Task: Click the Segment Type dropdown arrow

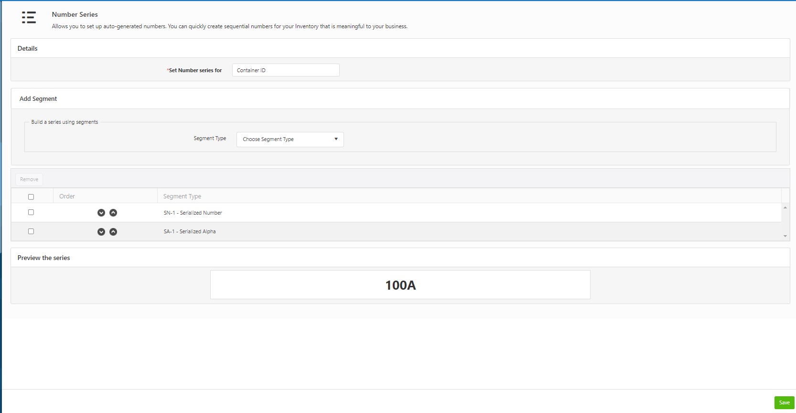Action: (x=336, y=139)
